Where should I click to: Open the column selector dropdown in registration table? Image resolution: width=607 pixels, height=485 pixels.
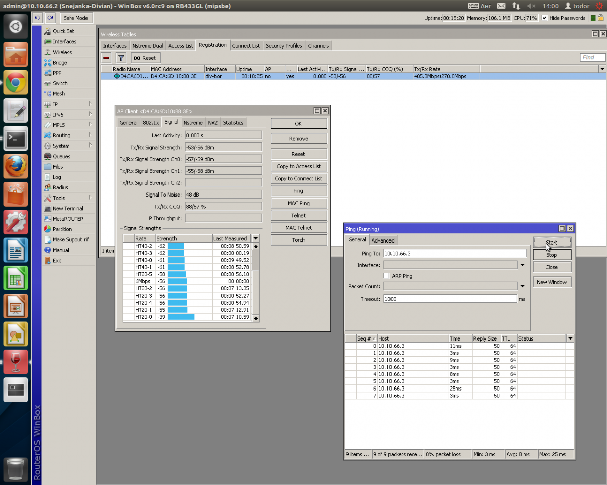[602, 69]
